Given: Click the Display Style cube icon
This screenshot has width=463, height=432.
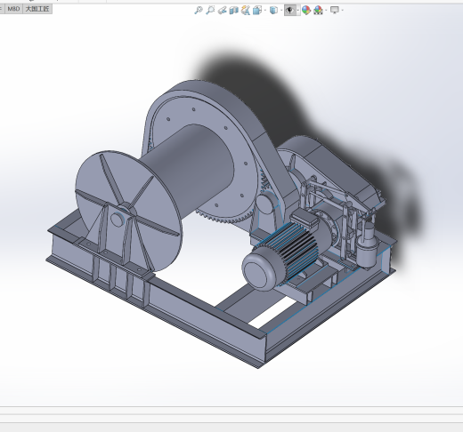Looking at the screenshot, I should (273, 11).
